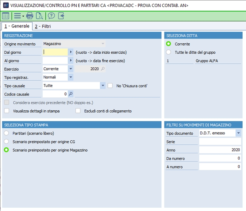Click the '(vuoto -> data fine esercizio)' hint

(x=100, y=61)
